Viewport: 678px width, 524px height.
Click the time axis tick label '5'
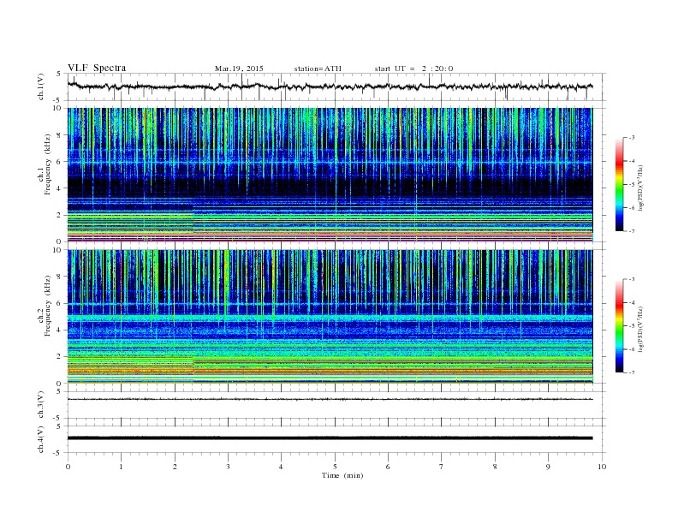click(x=335, y=467)
